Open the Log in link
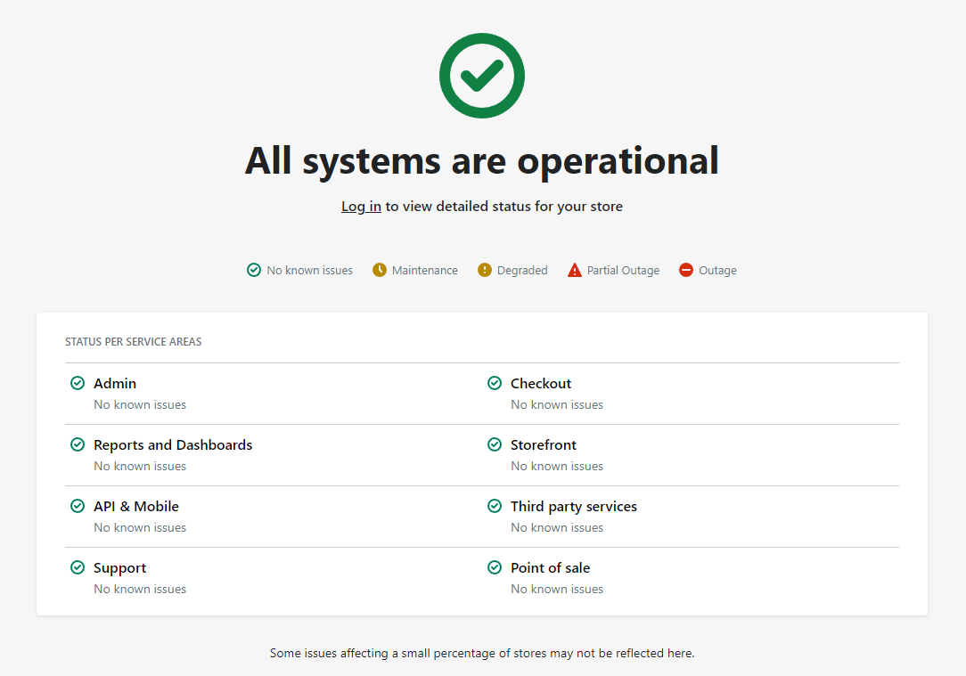The height and width of the screenshot is (676, 966). (x=360, y=206)
